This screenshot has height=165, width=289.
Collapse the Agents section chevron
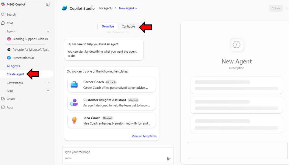pyautogui.click(x=48, y=31)
